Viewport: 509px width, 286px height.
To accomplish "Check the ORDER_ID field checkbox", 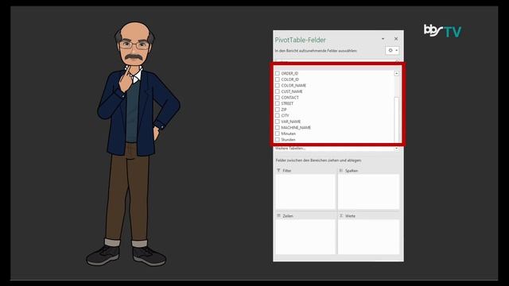I will (278, 73).
